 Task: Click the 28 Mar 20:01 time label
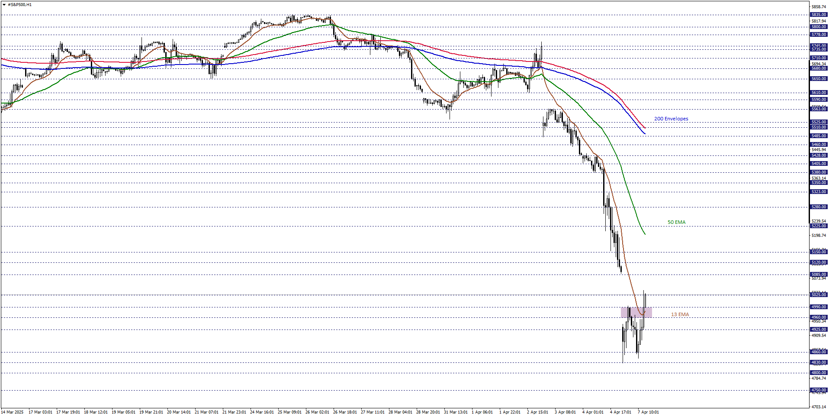428,412
